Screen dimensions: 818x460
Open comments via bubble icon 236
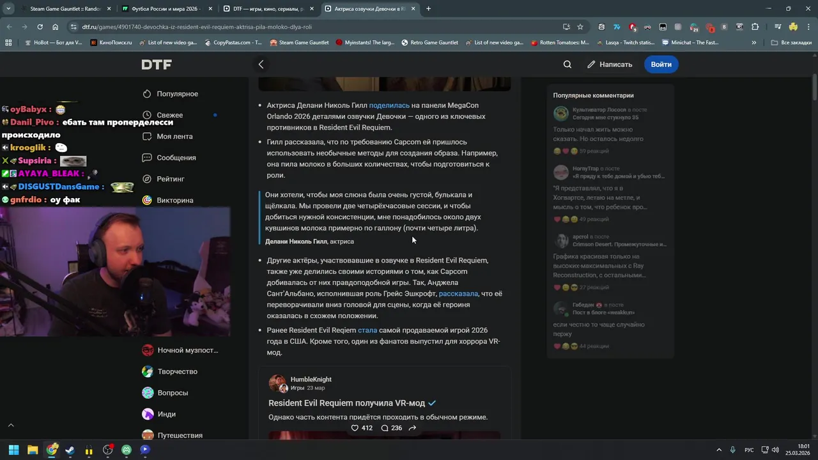coord(391,428)
